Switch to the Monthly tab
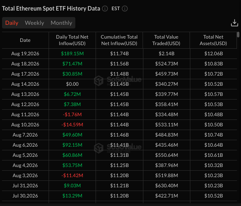This screenshot has width=241, height=206. coord(61,23)
